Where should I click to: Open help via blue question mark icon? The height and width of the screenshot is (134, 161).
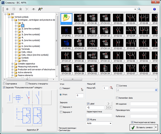coord(154,9)
